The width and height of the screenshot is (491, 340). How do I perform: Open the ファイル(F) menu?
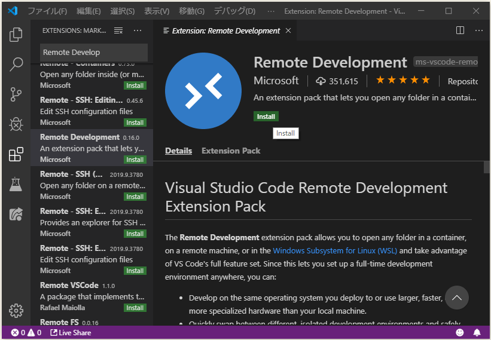pos(47,11)
